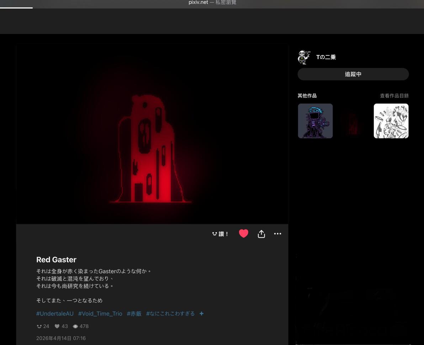Click the date 2026年4月14日 07:16
This screenshot has width=424, height=345.
tap(61, 338)
